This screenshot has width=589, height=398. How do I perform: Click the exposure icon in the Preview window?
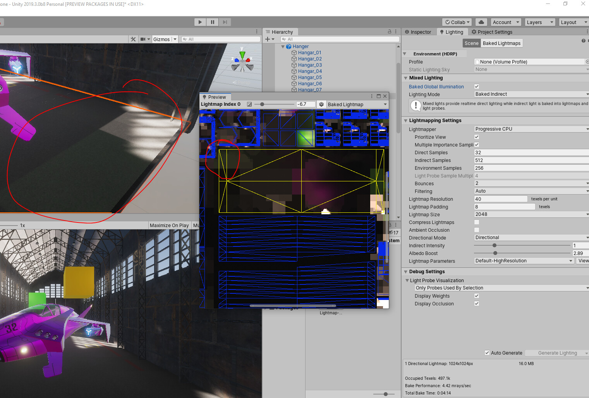pyautogui.click(x=249, y=104)
